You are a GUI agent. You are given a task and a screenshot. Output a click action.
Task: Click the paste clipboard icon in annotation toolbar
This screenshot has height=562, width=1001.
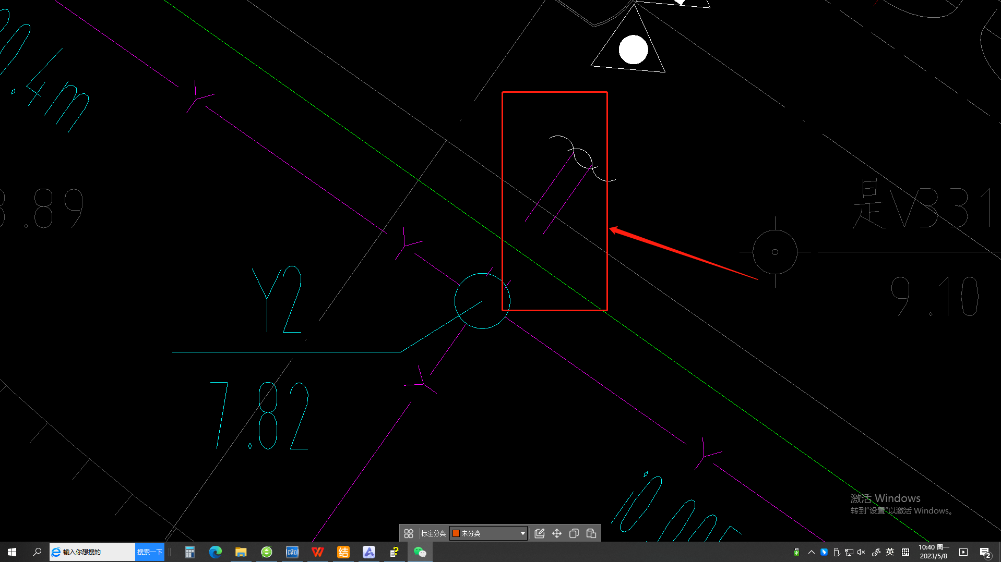(591, 533)
